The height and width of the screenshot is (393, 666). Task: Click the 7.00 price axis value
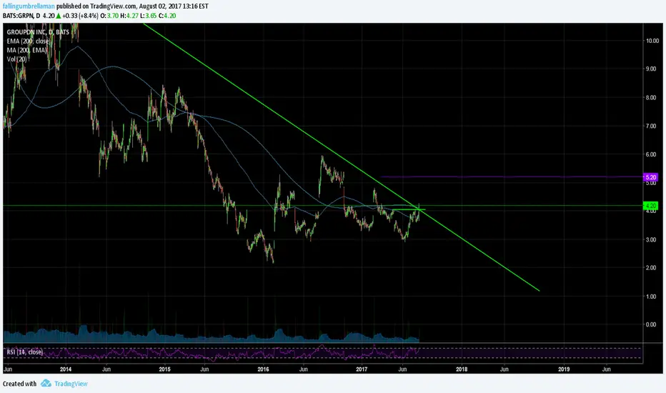[651, 126]
